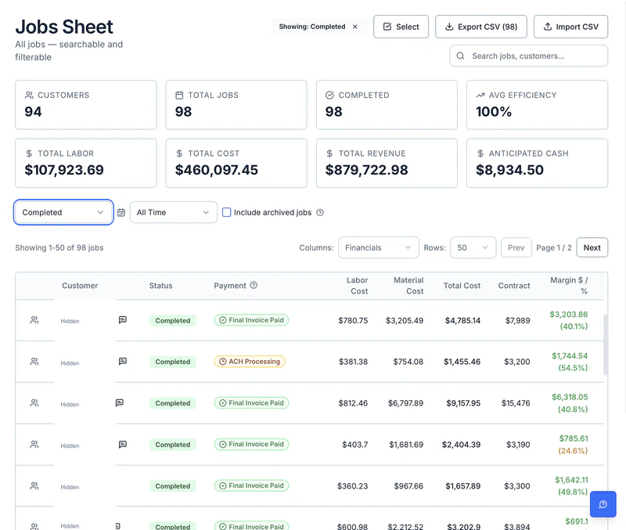Click the Anticipated Cash $8,934.50 card
Viewport: 626px width, 530px height.
coord(537,163)
